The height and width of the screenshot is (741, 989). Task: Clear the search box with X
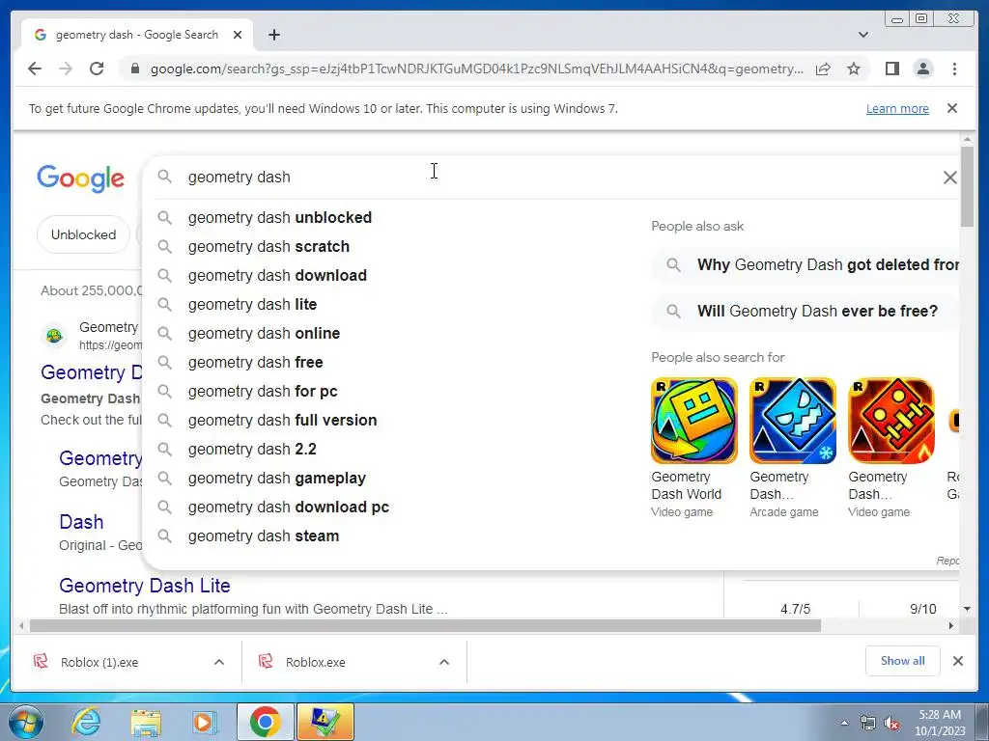pyautogui.click(x=950, y=178)
